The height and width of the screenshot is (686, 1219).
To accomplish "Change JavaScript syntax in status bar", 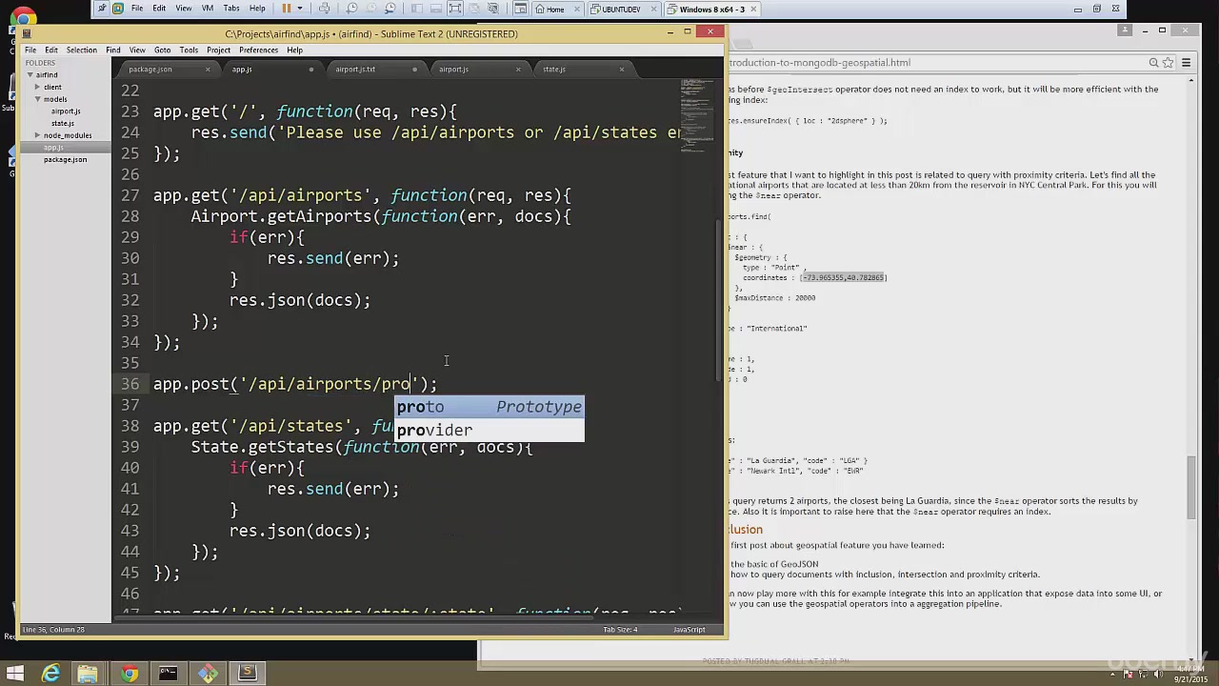I will (x=689, y=629).
